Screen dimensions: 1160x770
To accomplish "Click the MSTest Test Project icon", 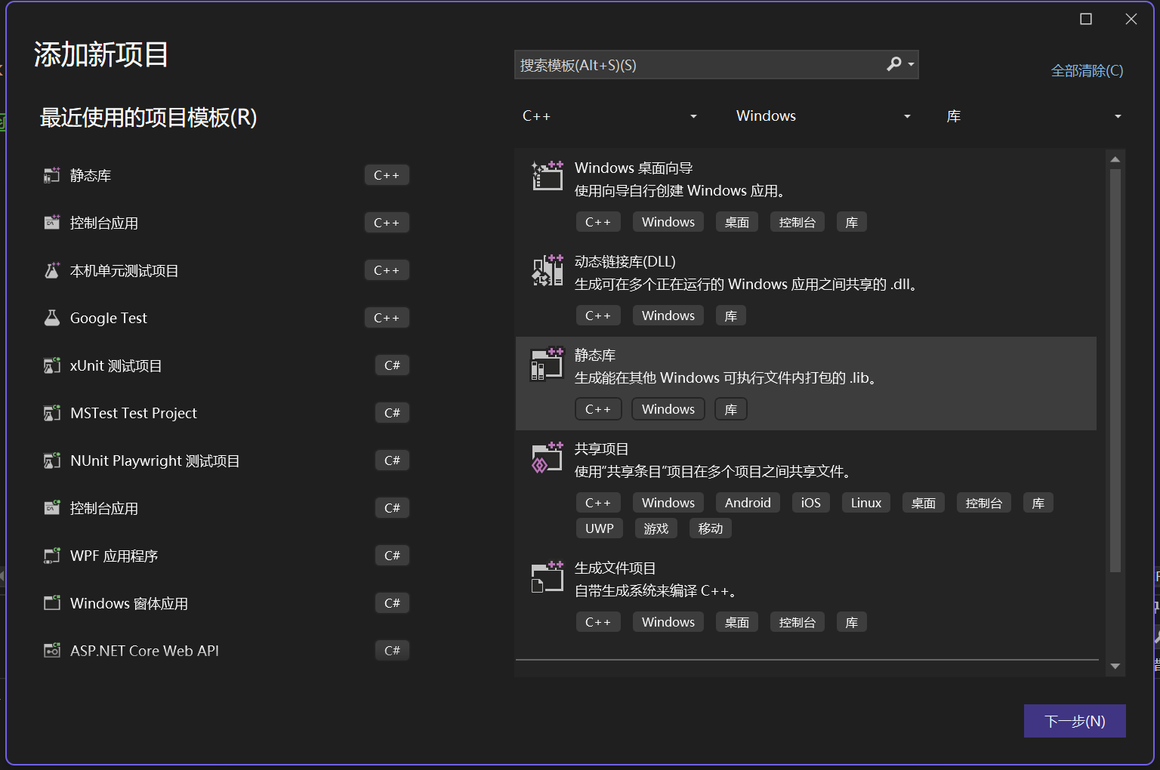I will pyautogui.click(x=52, y=413).
